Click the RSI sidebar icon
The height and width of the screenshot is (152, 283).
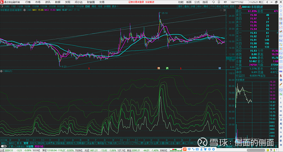[281, 71]
